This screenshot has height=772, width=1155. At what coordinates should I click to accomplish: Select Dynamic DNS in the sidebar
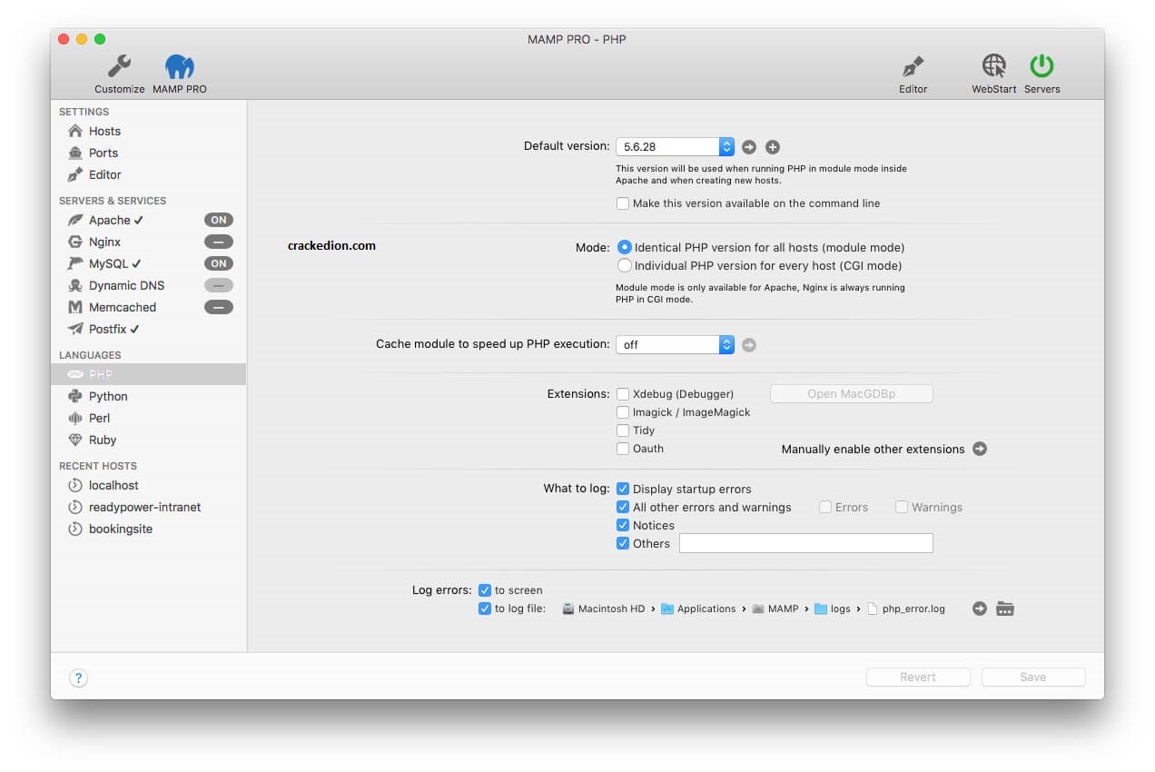tap(148, 285)
